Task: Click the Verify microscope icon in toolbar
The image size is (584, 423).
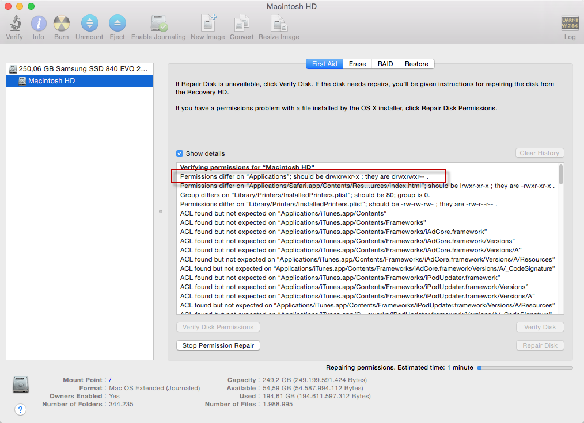Action: [15, 23]
